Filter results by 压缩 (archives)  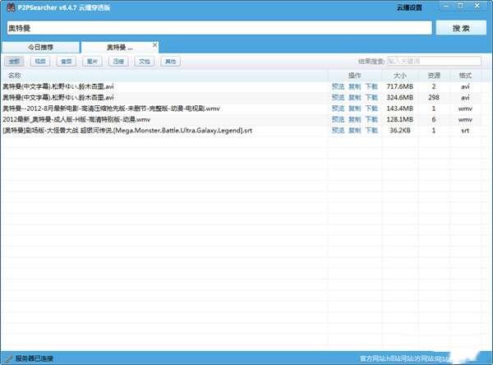pyautogui.click(x=117, y=61)
